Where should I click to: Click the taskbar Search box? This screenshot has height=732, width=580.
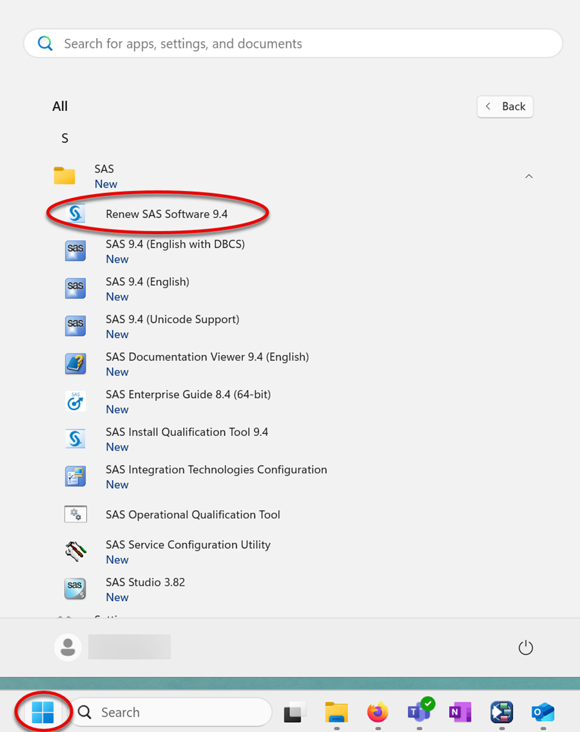coord(171,713)
